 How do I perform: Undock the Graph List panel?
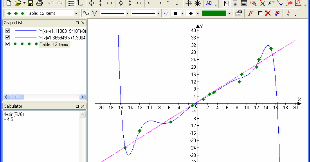(x=77, y=23)
